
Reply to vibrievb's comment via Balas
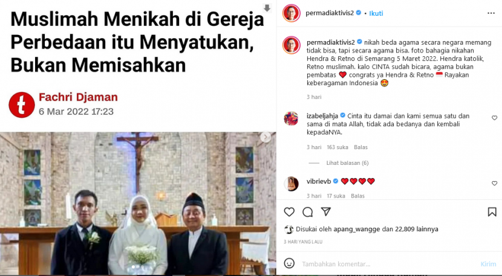[357, 196]
